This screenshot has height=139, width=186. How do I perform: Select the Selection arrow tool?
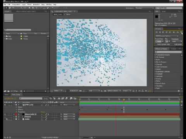pos(6,8)
